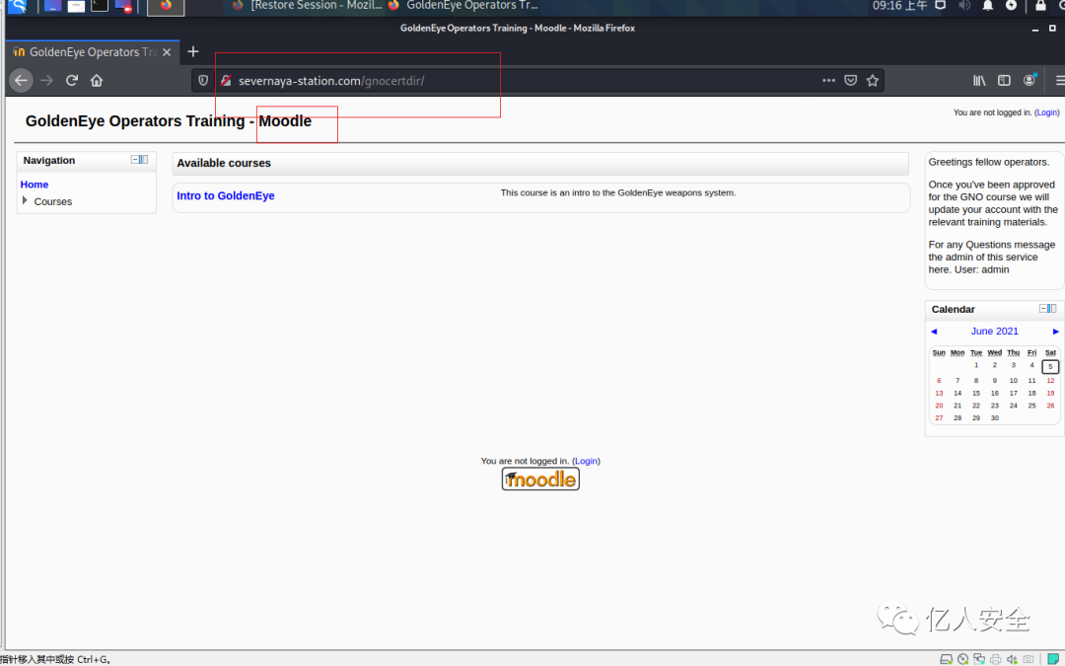Screen dimensions: 1065x666
Task: Bookmark this page with the star
Action: [x=873, y=80]
